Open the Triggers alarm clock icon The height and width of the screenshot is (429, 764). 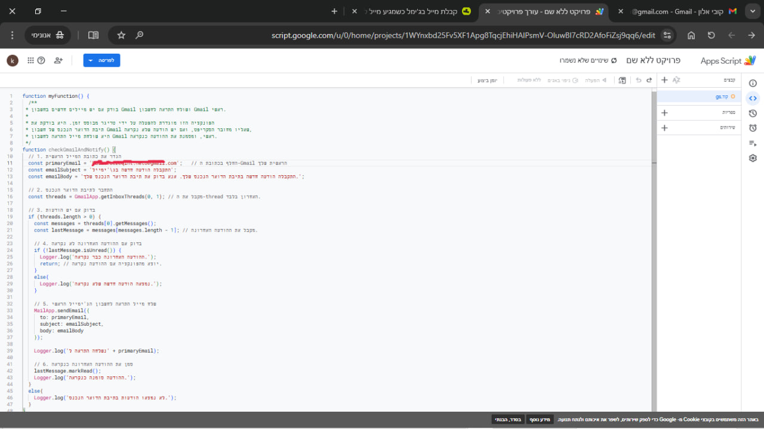point(753,128)
